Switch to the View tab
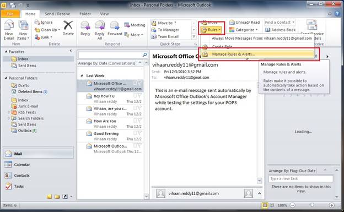The height and width of the screenshot is (212, 344). (x=104, y=14)
